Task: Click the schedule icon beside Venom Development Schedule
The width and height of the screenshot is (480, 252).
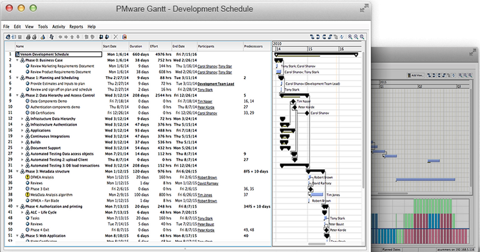Action: 17,54
